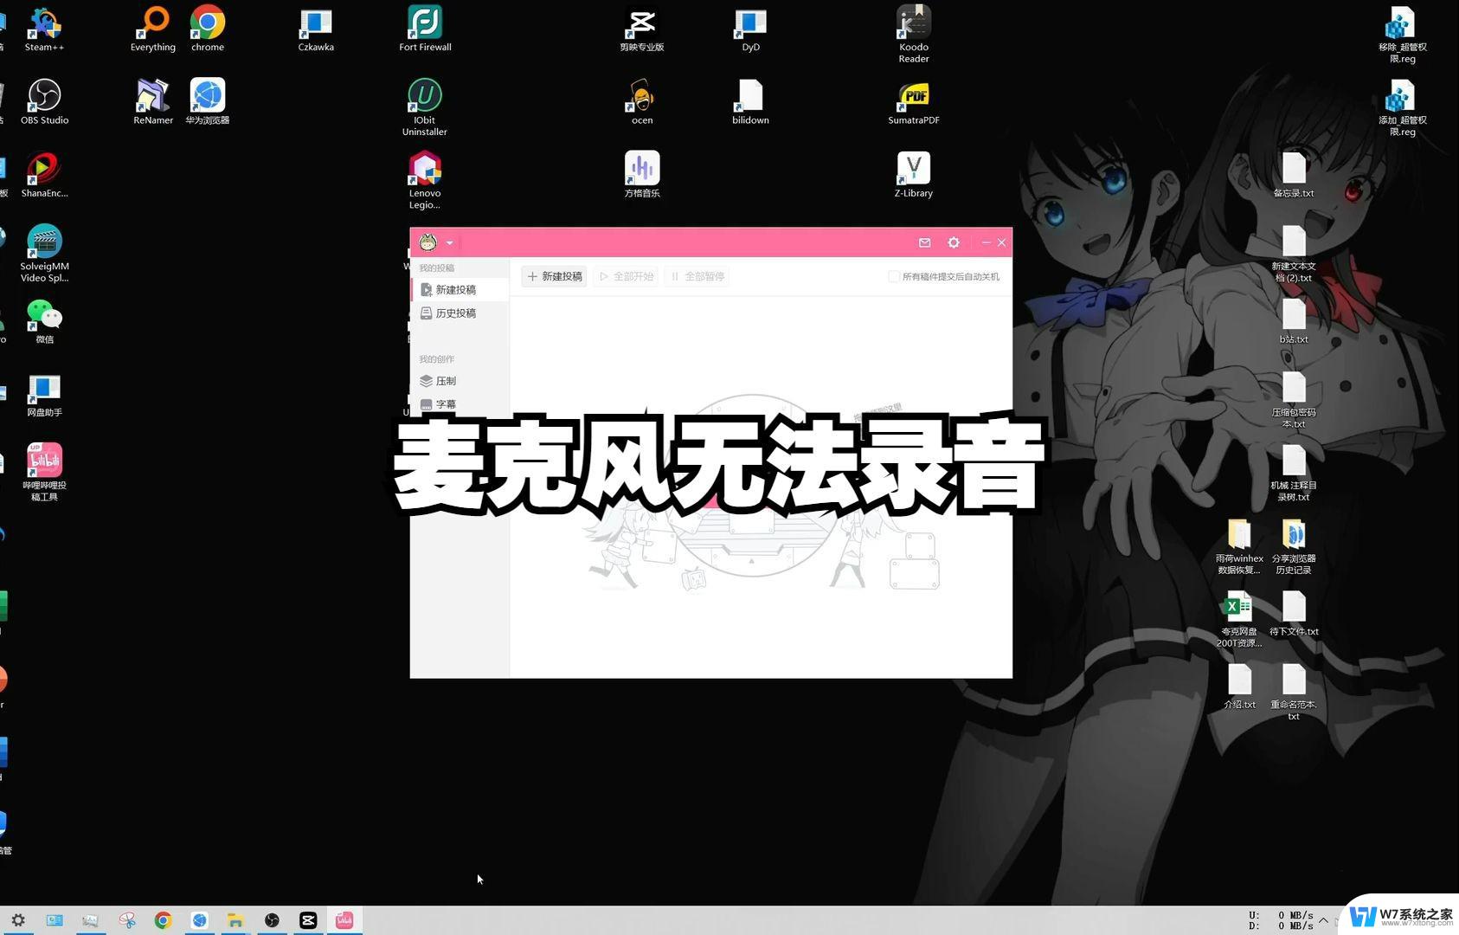Open File Explorer from the taskbar
This screenshot has width=1459, height=935.
[x=235, y=920]
